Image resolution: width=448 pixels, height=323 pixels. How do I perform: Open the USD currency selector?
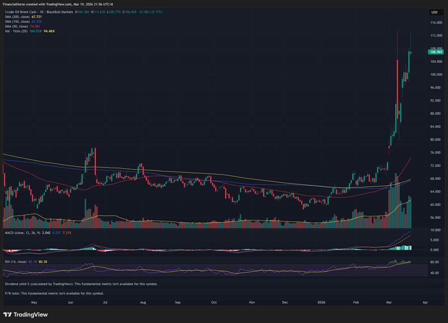tap(435, 12)
